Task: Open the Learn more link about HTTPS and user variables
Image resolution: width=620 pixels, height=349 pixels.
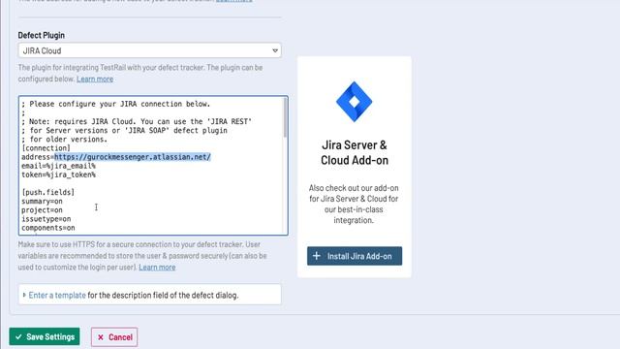Action: 157,268
